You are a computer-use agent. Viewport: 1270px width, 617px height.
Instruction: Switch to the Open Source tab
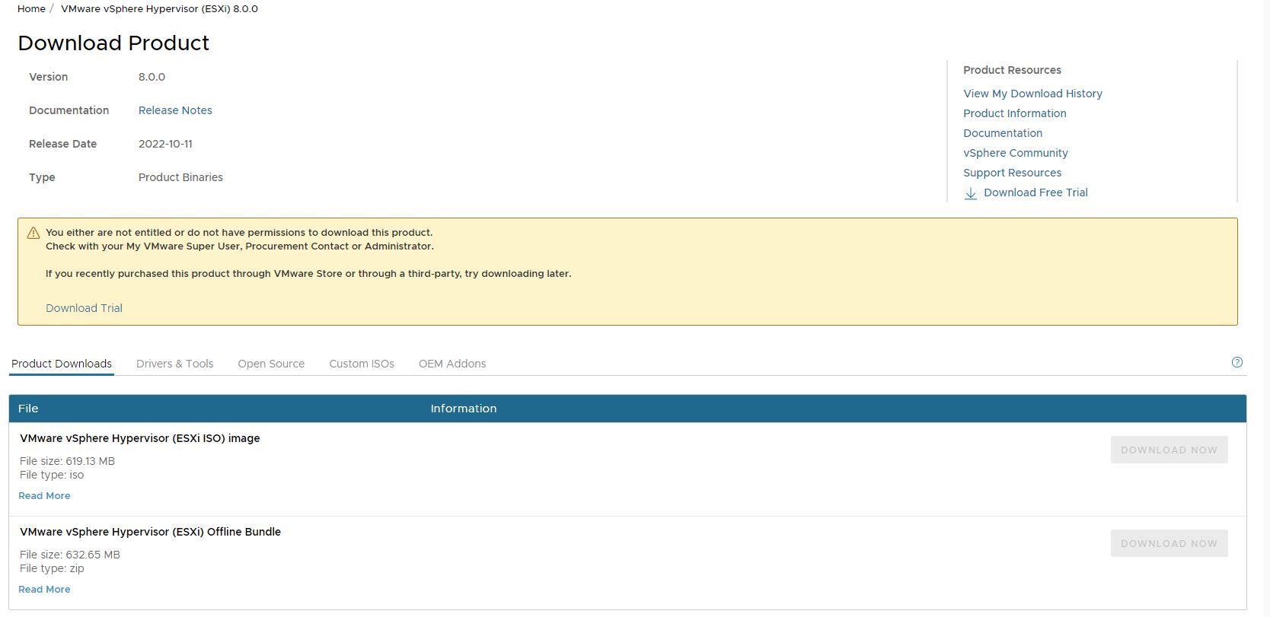point(271,364)
